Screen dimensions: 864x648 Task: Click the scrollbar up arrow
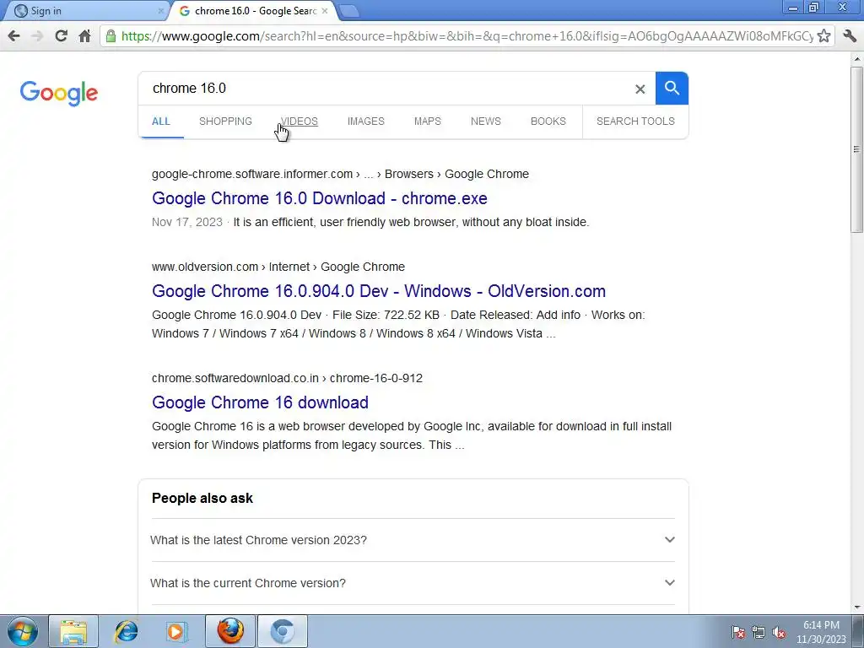click(x=857, y=58)
